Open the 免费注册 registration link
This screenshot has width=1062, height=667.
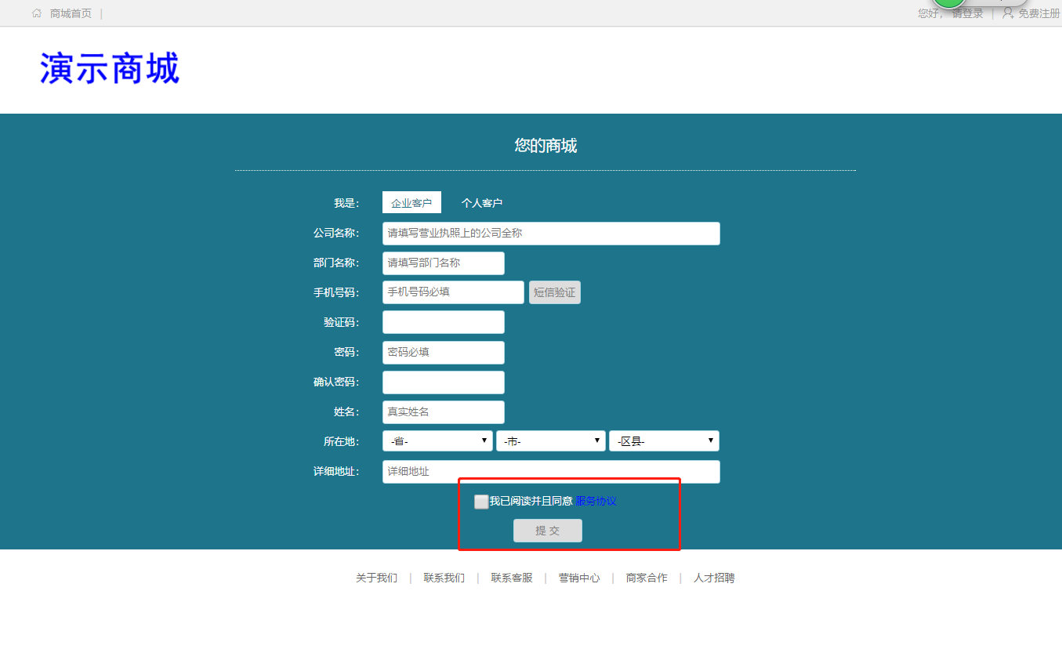click(x=1039, y=13)
